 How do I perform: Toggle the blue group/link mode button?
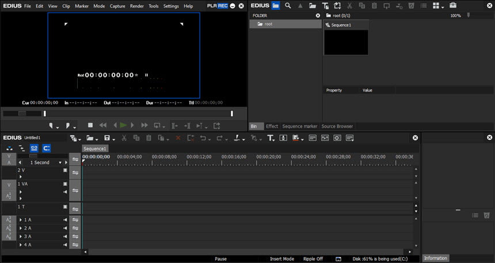pos(34,148)
